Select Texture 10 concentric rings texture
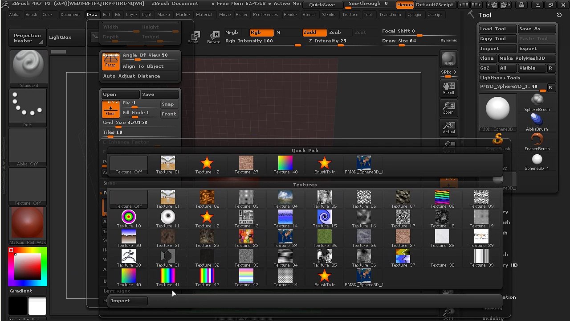This screenshot has height=321, width=570. (129, 219)
